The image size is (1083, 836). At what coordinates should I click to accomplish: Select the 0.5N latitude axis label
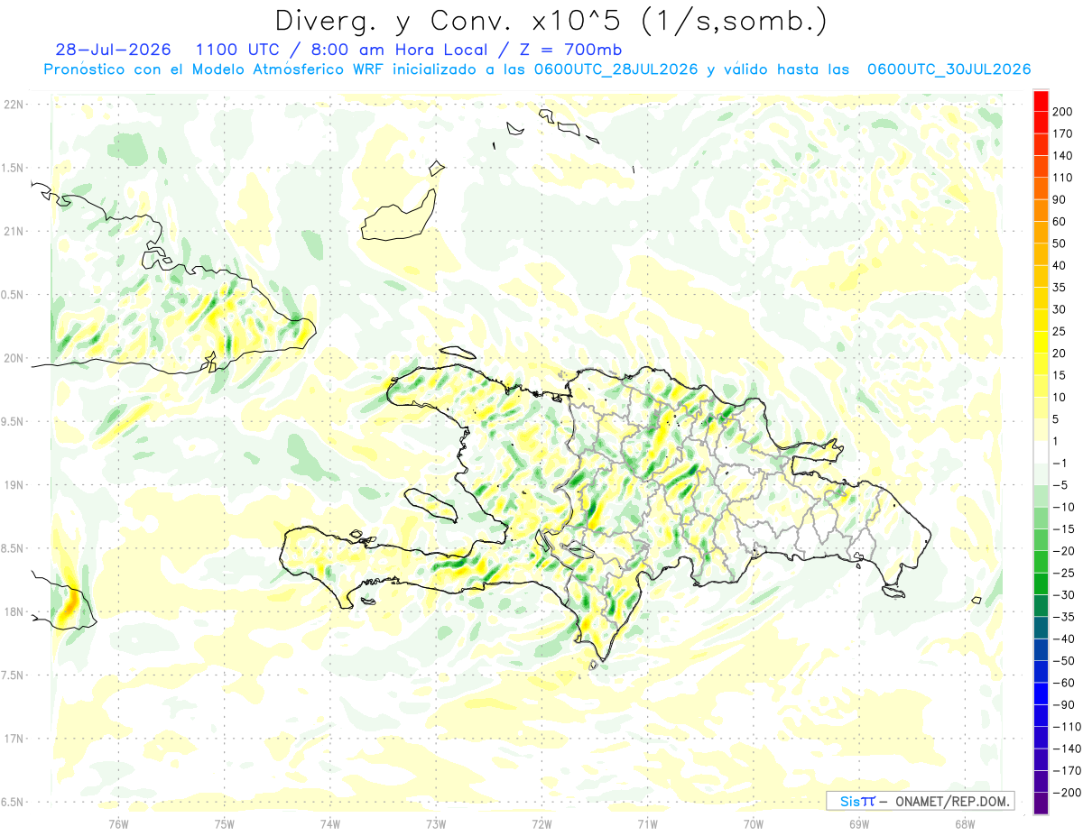point(14,295)
